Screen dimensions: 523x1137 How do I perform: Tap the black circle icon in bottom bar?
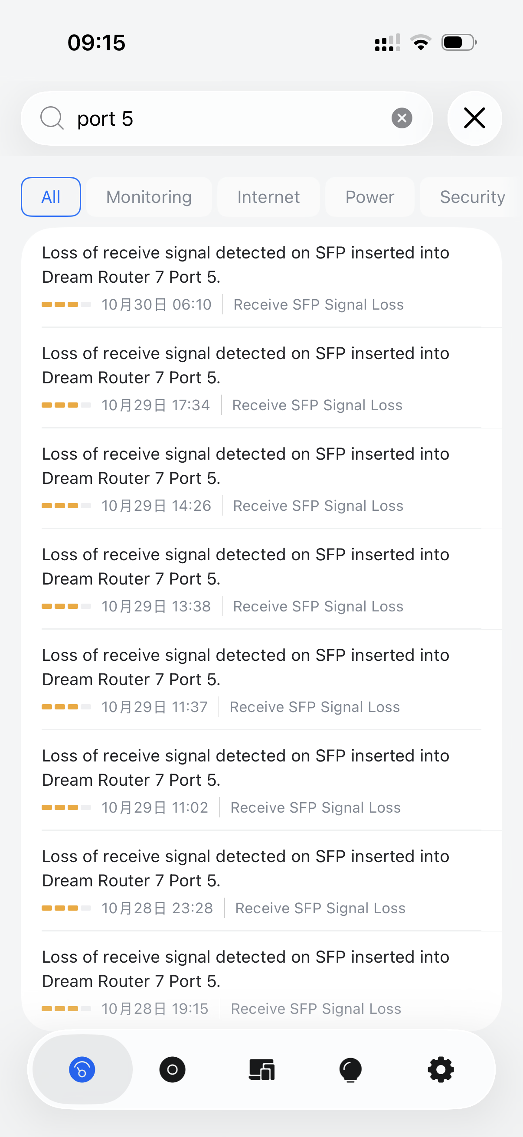click(x=172, y=1069)
